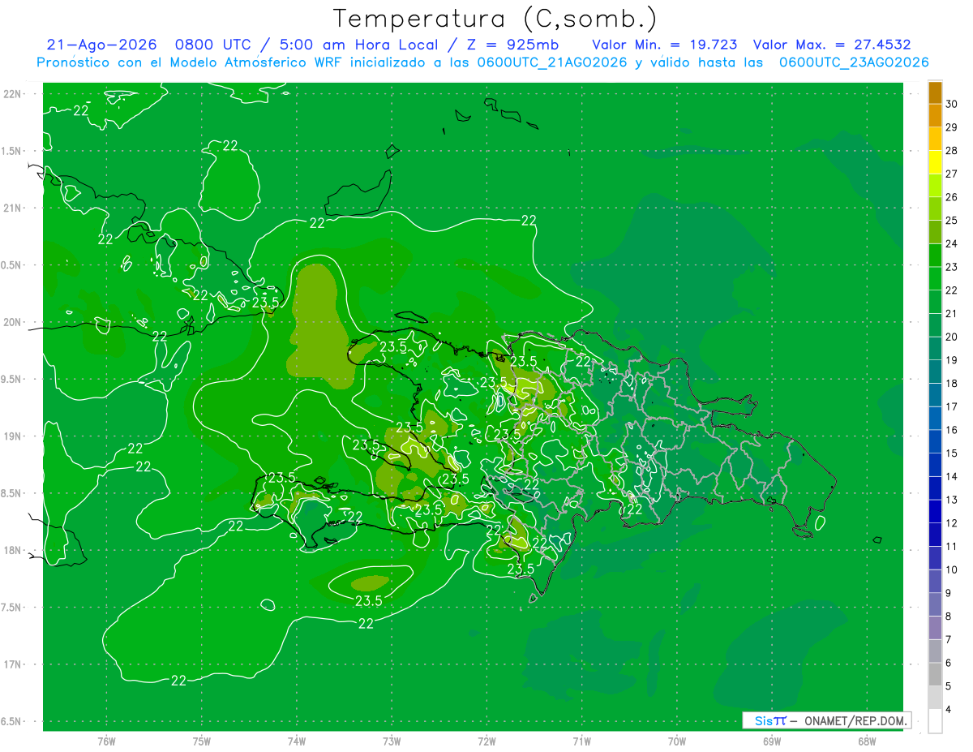Pick the yellow swatch between 27 and 28

click(x=935, y=162)
